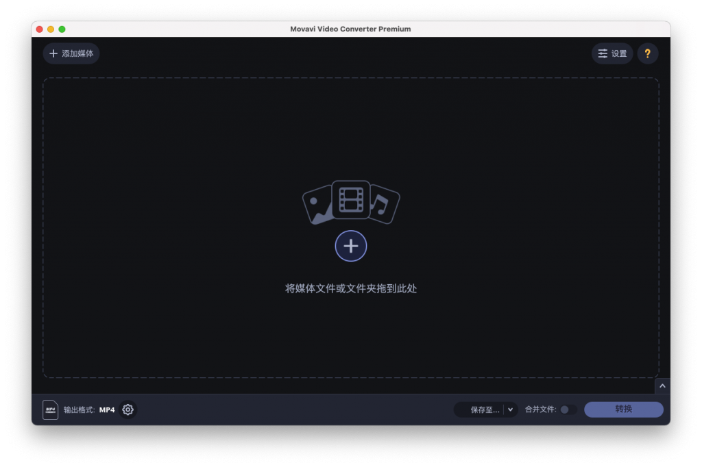This screenshot has height=467, width=702.
Task: Close the window with red button
Action: tap(39, 29)
